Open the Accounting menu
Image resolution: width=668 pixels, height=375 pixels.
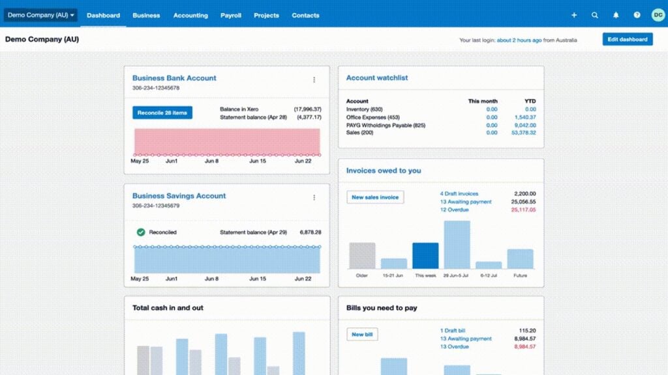click(190, 15)
